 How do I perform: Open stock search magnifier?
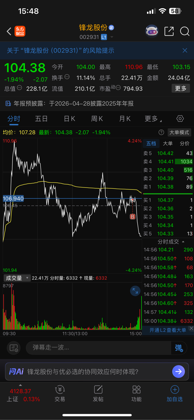point(185,31)
